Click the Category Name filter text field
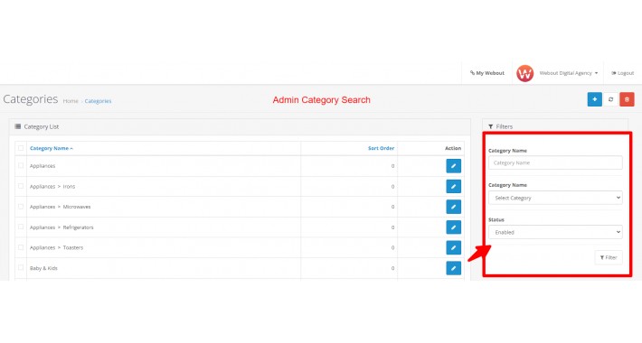Image resolution: width=642 pixels, height=343 pixels. pos(555,162)
